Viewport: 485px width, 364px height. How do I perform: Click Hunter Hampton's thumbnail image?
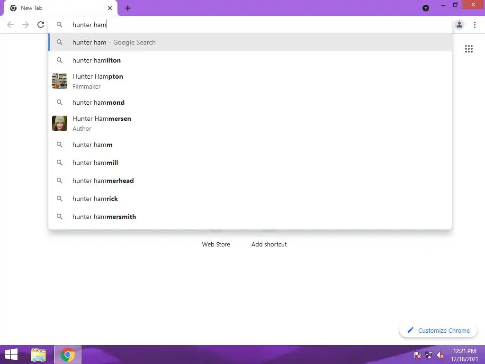pos(60,81)
